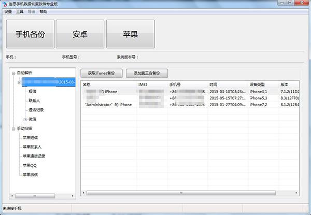311x215 pixels.
Task: Collapse the 自动解析 tree node
Action: [x=13, y=73]
